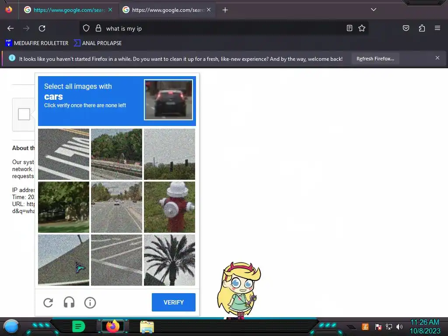Image resolution: width=448 pixels, height=336 pixels.
Task: Close the first Google tab
Action: tap(110, 10)
